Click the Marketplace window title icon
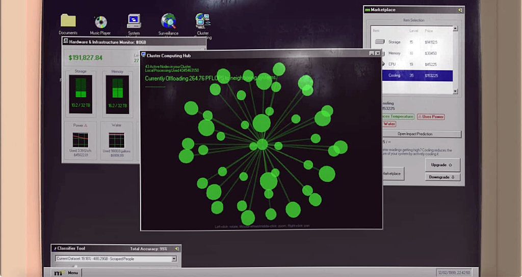The image size is (522, 277). (368, 10)
